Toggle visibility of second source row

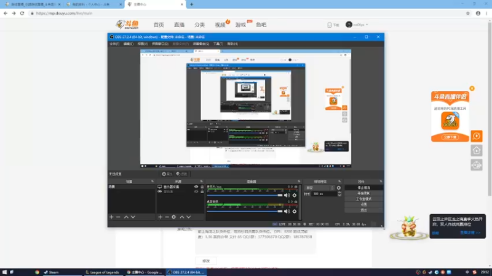pyautogui.click(x=196, y=191)
